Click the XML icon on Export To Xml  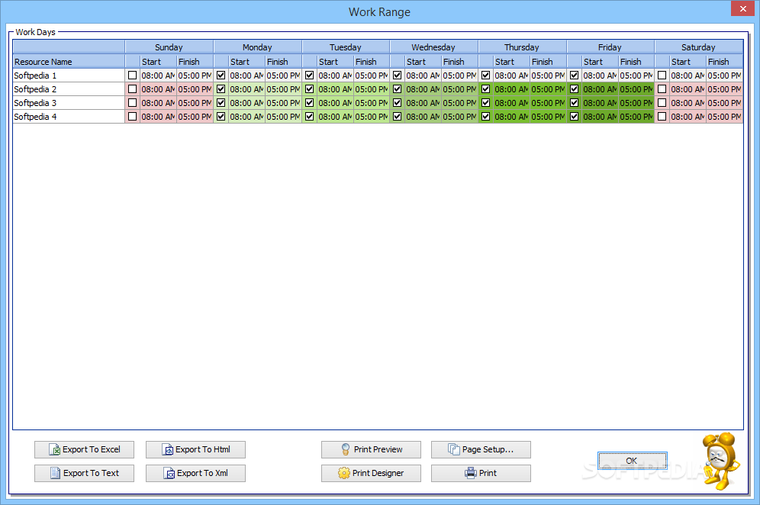[169, 473]
